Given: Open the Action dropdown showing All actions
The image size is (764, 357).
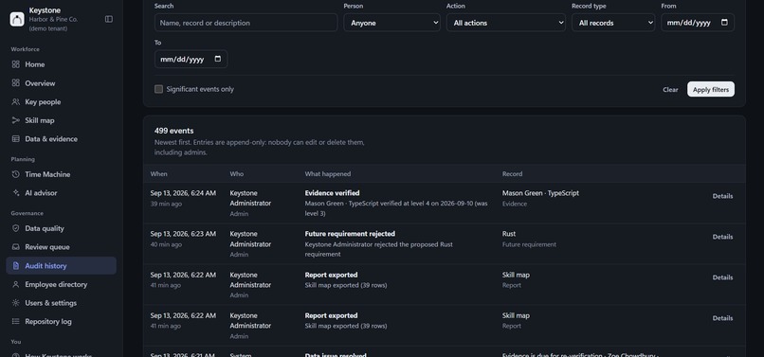Looking at the screenshot, I should [x=506, y=23].
